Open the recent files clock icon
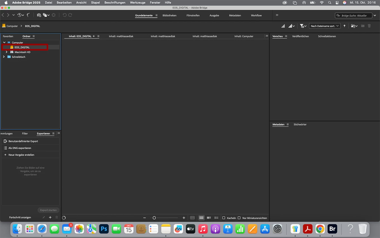This screenshot has width=380, height=238. pos(20,15)
